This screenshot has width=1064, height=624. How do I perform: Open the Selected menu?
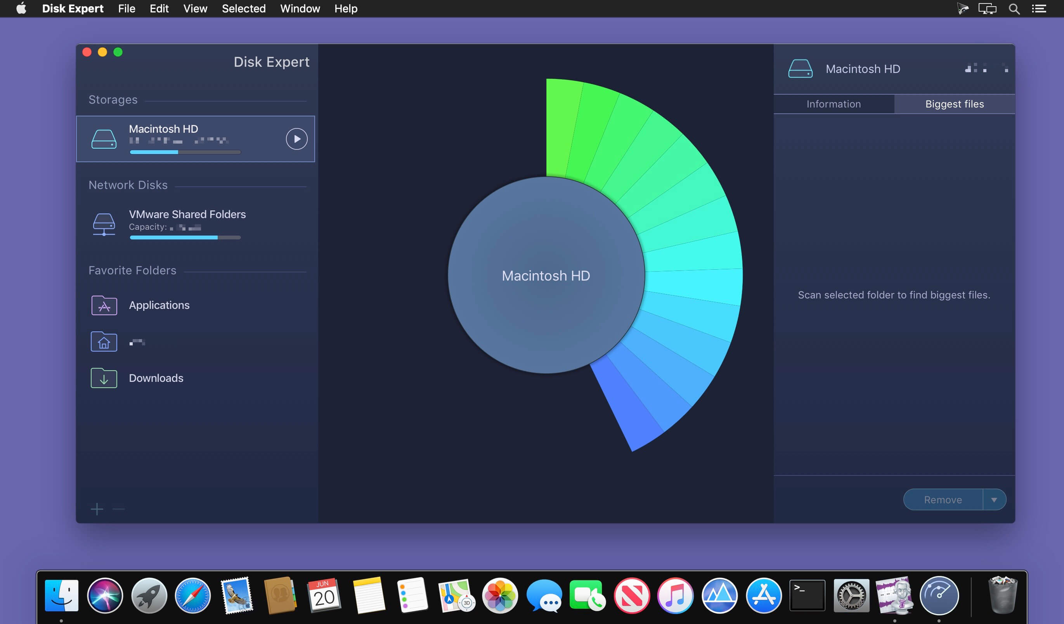[x=244, y=9]
